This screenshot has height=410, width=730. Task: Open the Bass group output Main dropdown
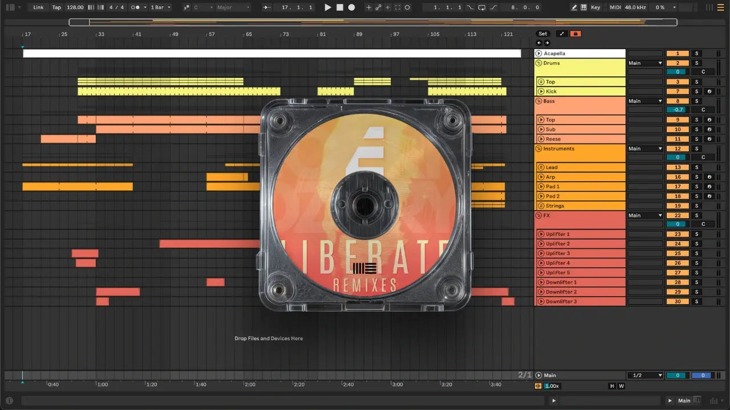645,101
